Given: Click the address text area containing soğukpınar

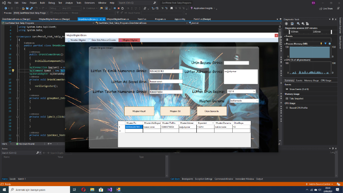Looking at the screenshot, I should pos(240,77).
